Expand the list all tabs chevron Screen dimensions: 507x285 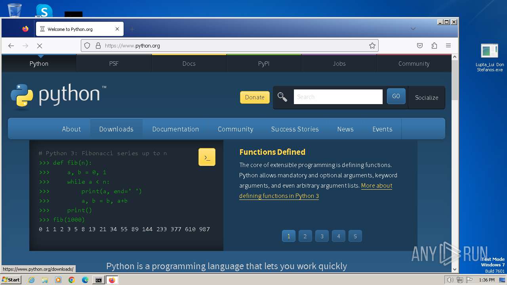[413, 28]
